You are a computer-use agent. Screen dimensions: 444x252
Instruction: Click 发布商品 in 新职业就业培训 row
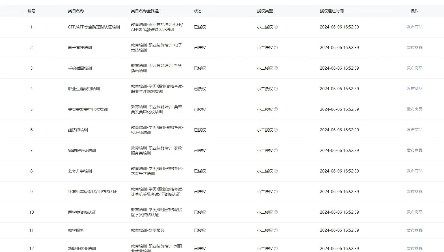point(414,248)
